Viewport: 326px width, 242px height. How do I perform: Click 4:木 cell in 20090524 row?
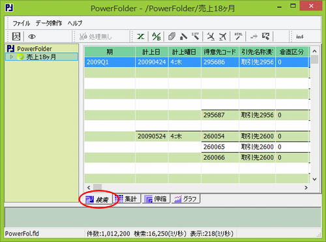[185, 136]
